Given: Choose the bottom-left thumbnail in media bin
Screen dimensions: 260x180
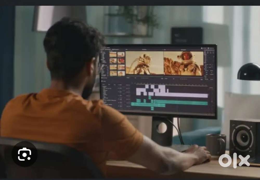Looking at the screenshot, I should coord(113,73).
